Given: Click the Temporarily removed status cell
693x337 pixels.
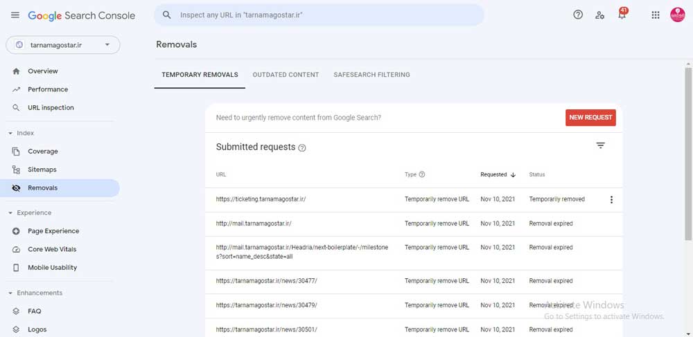Looking at the screenshot, I should tap(557, 199).
